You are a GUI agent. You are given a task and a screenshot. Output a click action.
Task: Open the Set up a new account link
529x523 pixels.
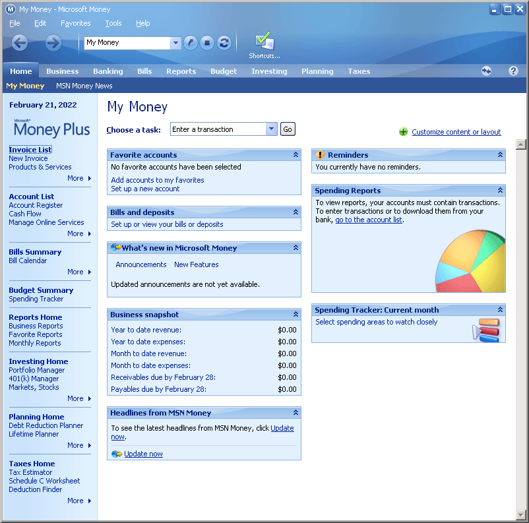(145, 189)
